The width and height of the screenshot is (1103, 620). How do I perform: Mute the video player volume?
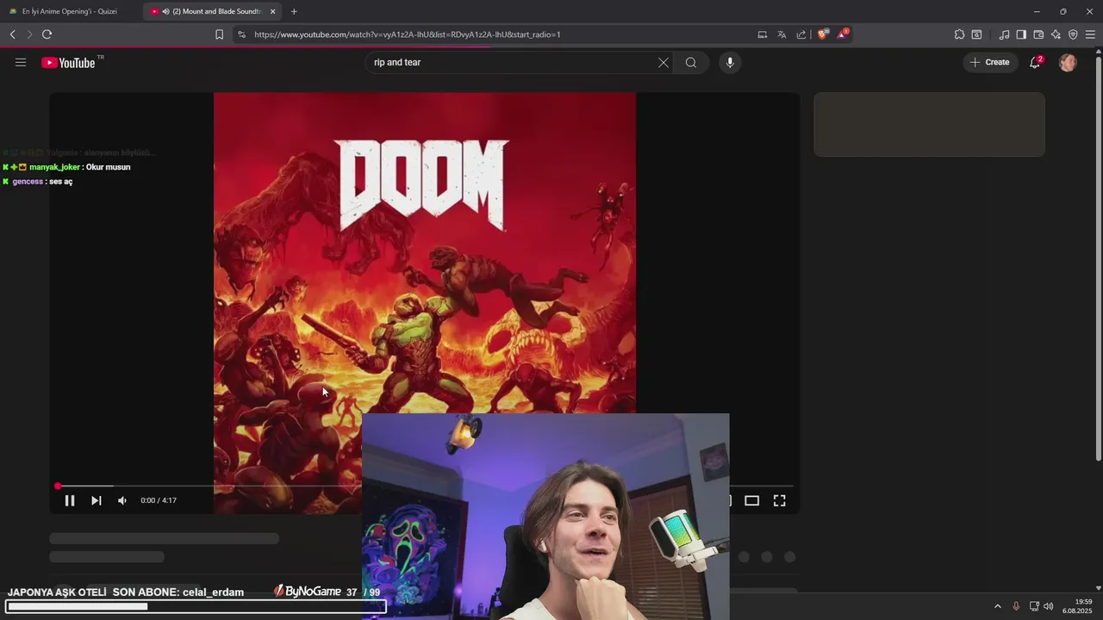tap(122, 500)
